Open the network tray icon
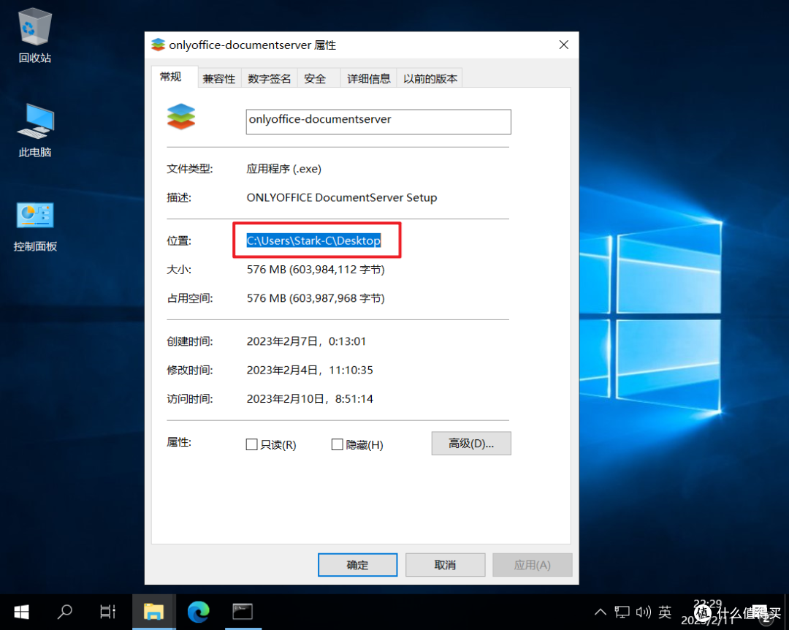This screenshot has width=789, height=630. pos(622,612)
